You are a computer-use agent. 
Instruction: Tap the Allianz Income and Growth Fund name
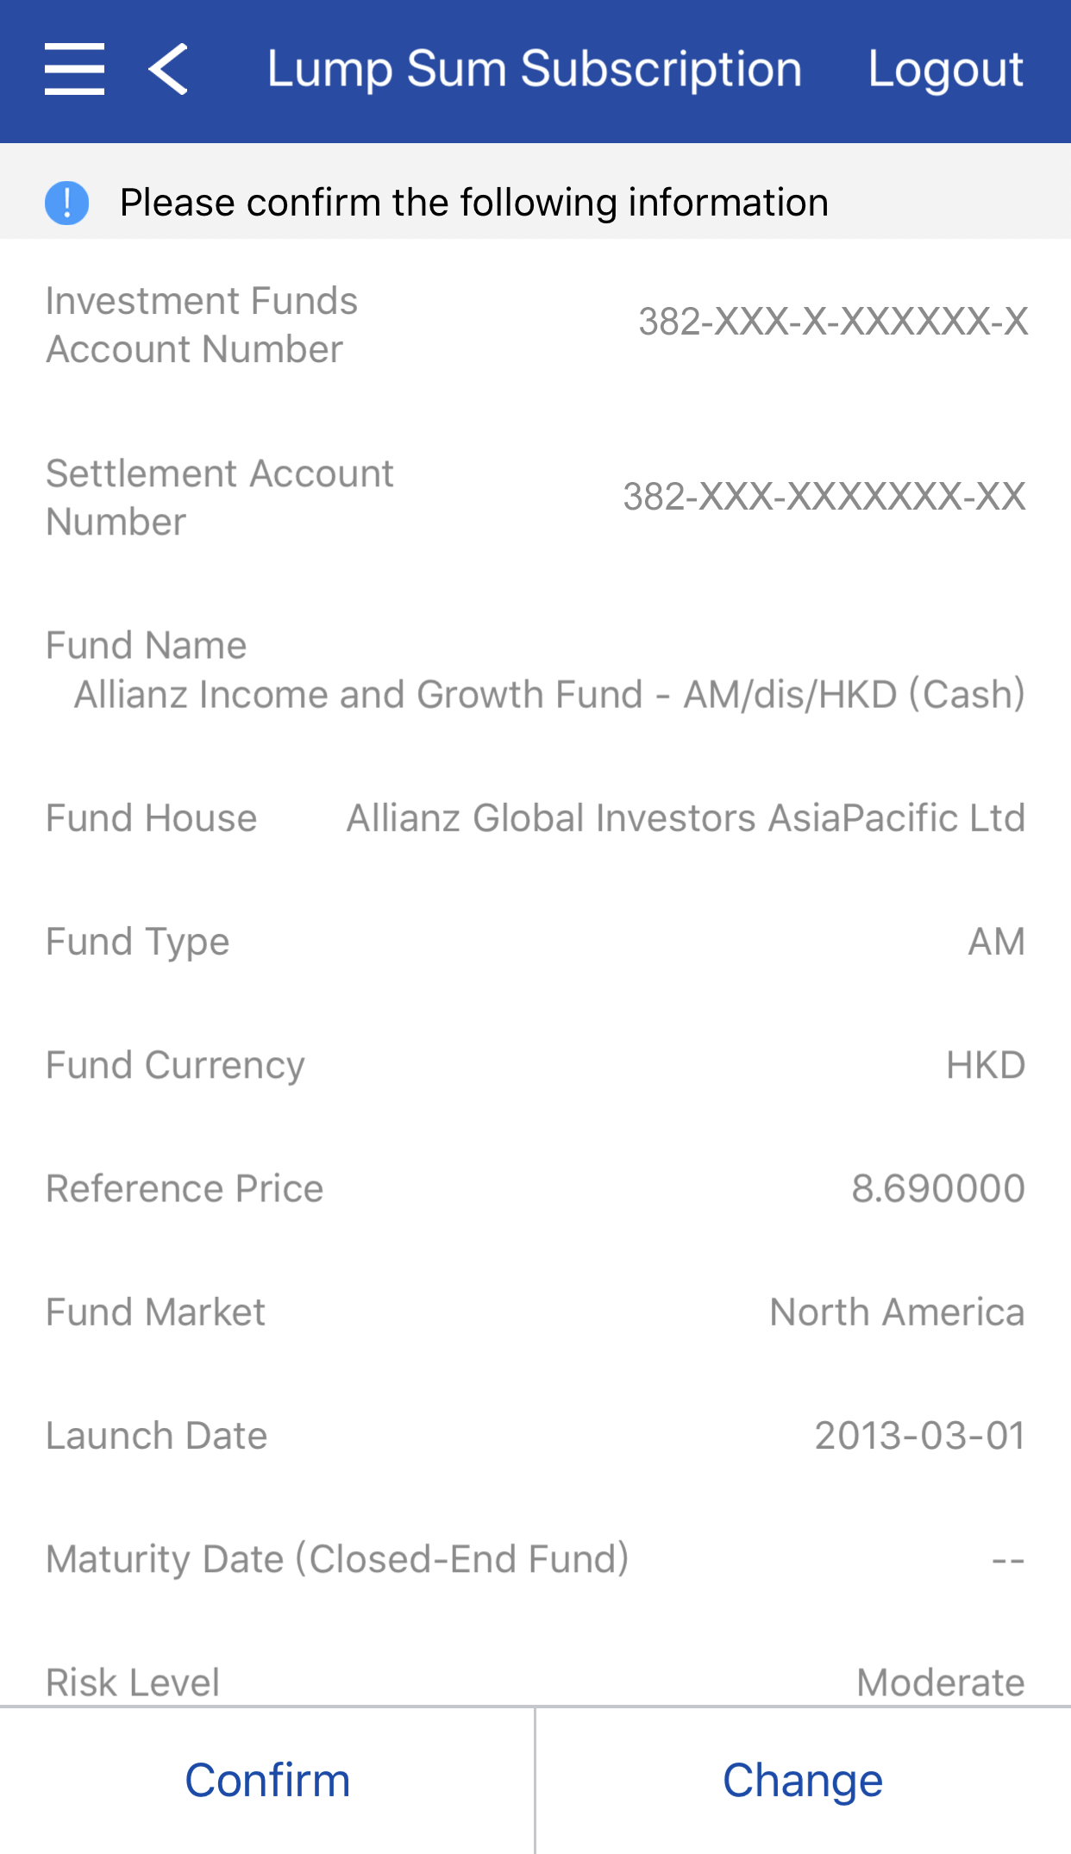coord(549,694)
